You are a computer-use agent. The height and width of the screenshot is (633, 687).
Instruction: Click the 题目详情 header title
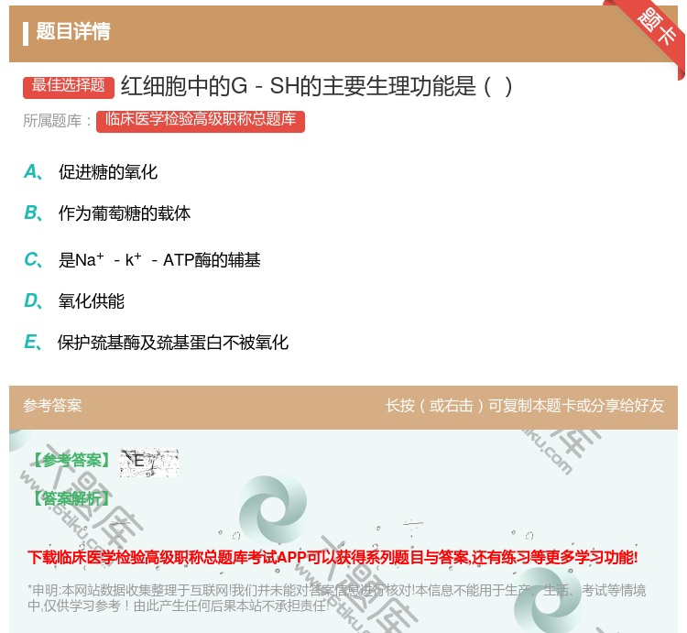tap(73, 32)
